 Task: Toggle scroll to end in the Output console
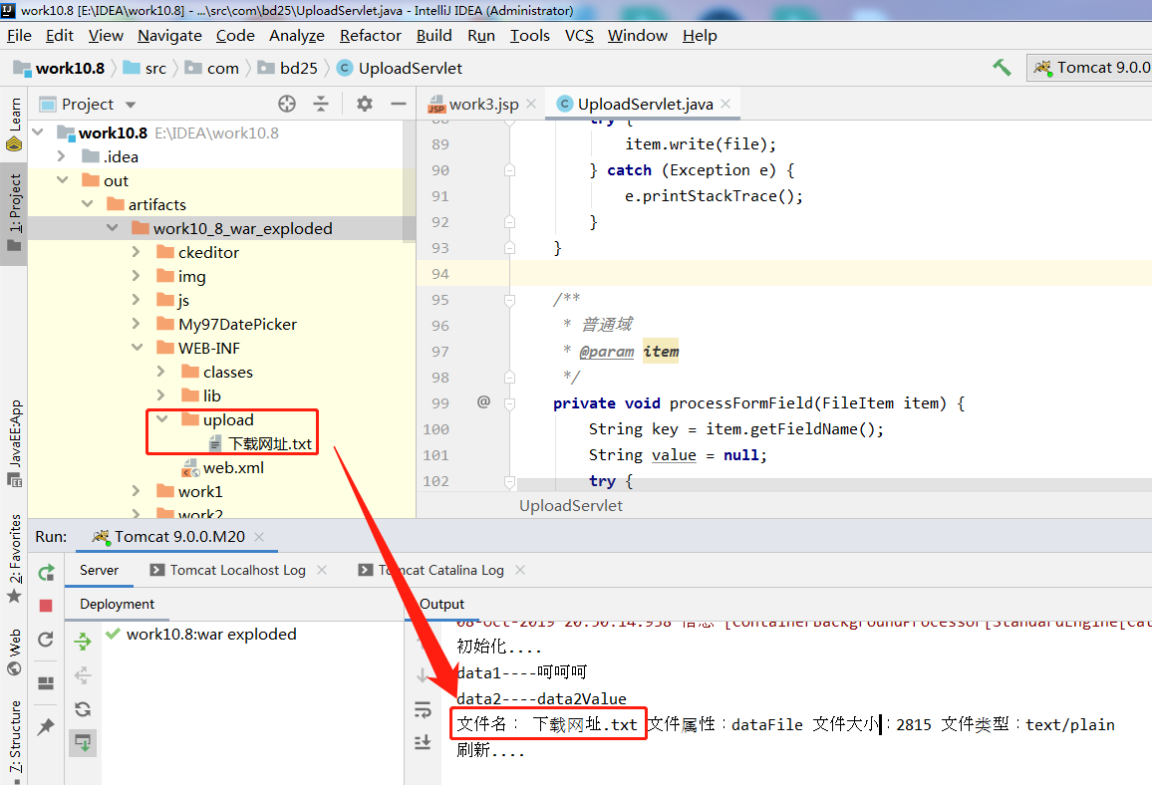click(422, 742)
